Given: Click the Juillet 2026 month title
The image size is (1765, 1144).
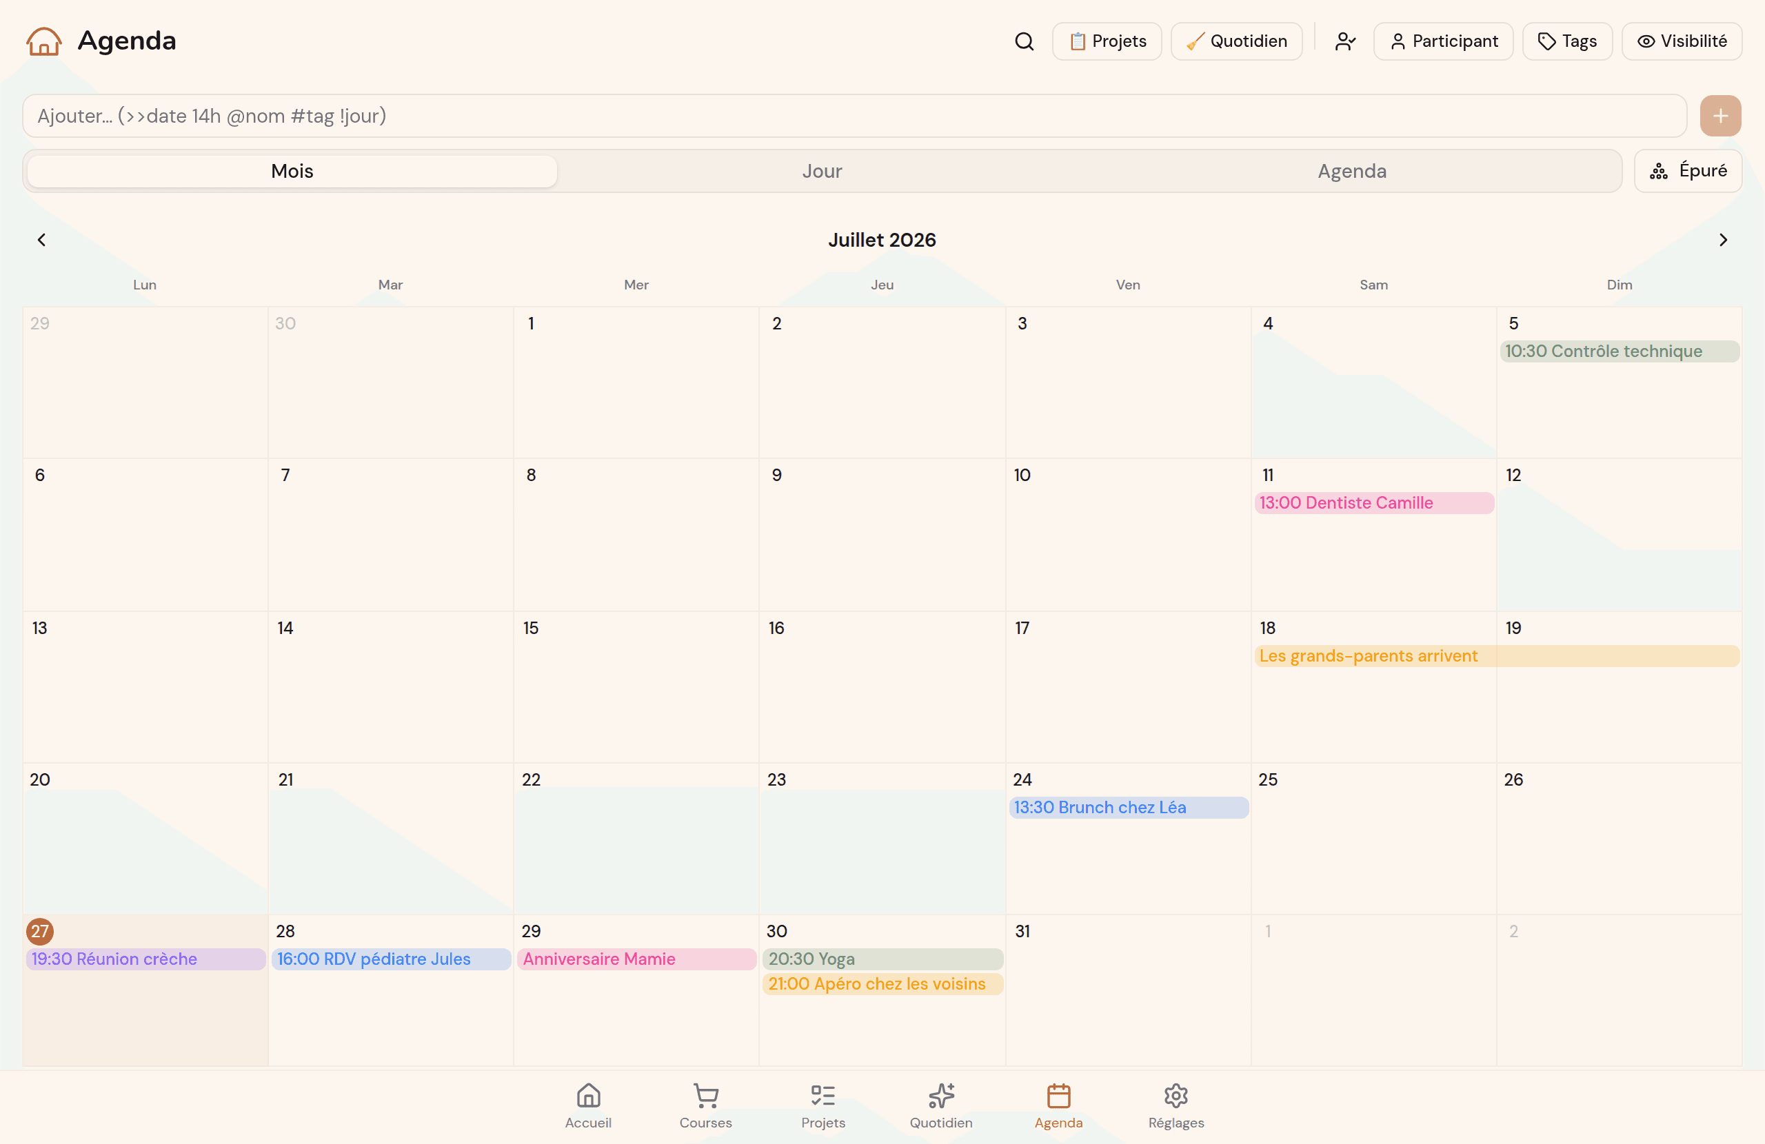Looking at the screenshot, I should 882,239.
